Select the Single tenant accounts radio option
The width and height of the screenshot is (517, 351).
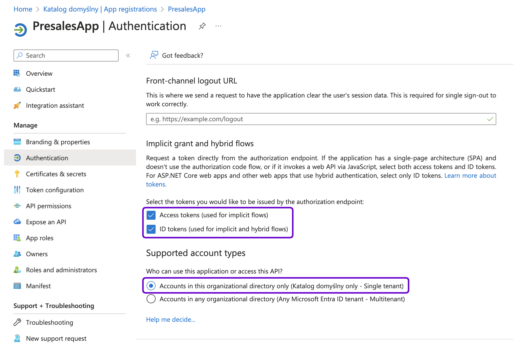[x=151, y=286]
